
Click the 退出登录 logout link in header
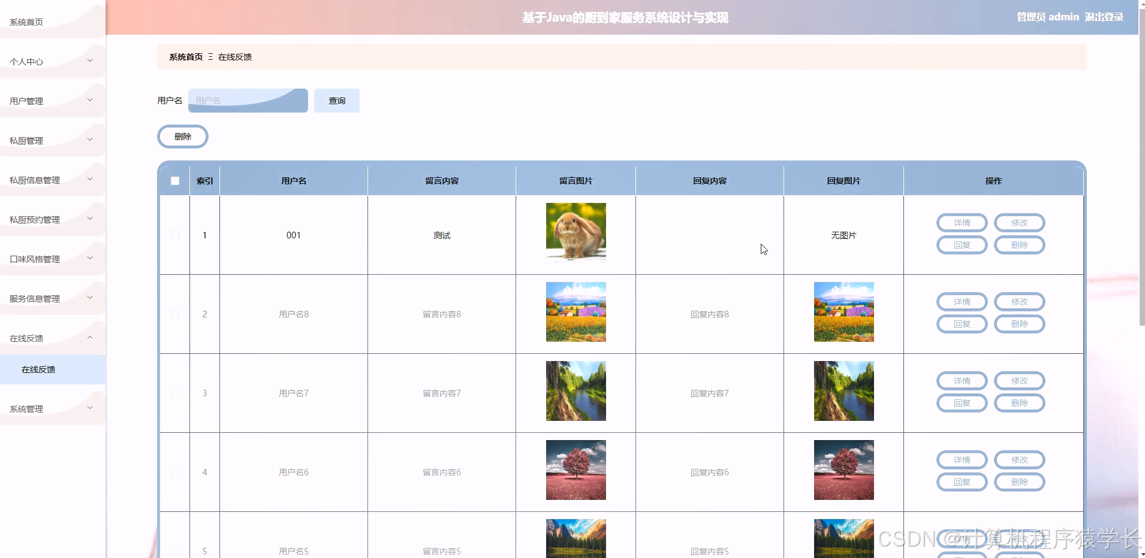pos(1104,17)
